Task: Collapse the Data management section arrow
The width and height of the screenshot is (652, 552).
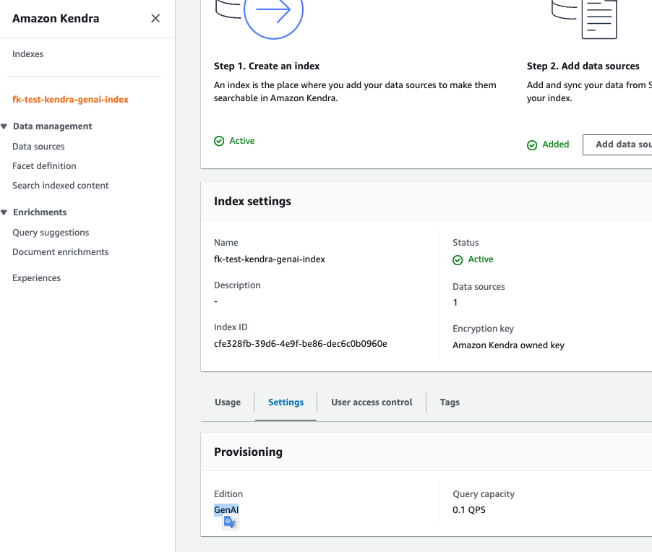Action: click(4, 126)
